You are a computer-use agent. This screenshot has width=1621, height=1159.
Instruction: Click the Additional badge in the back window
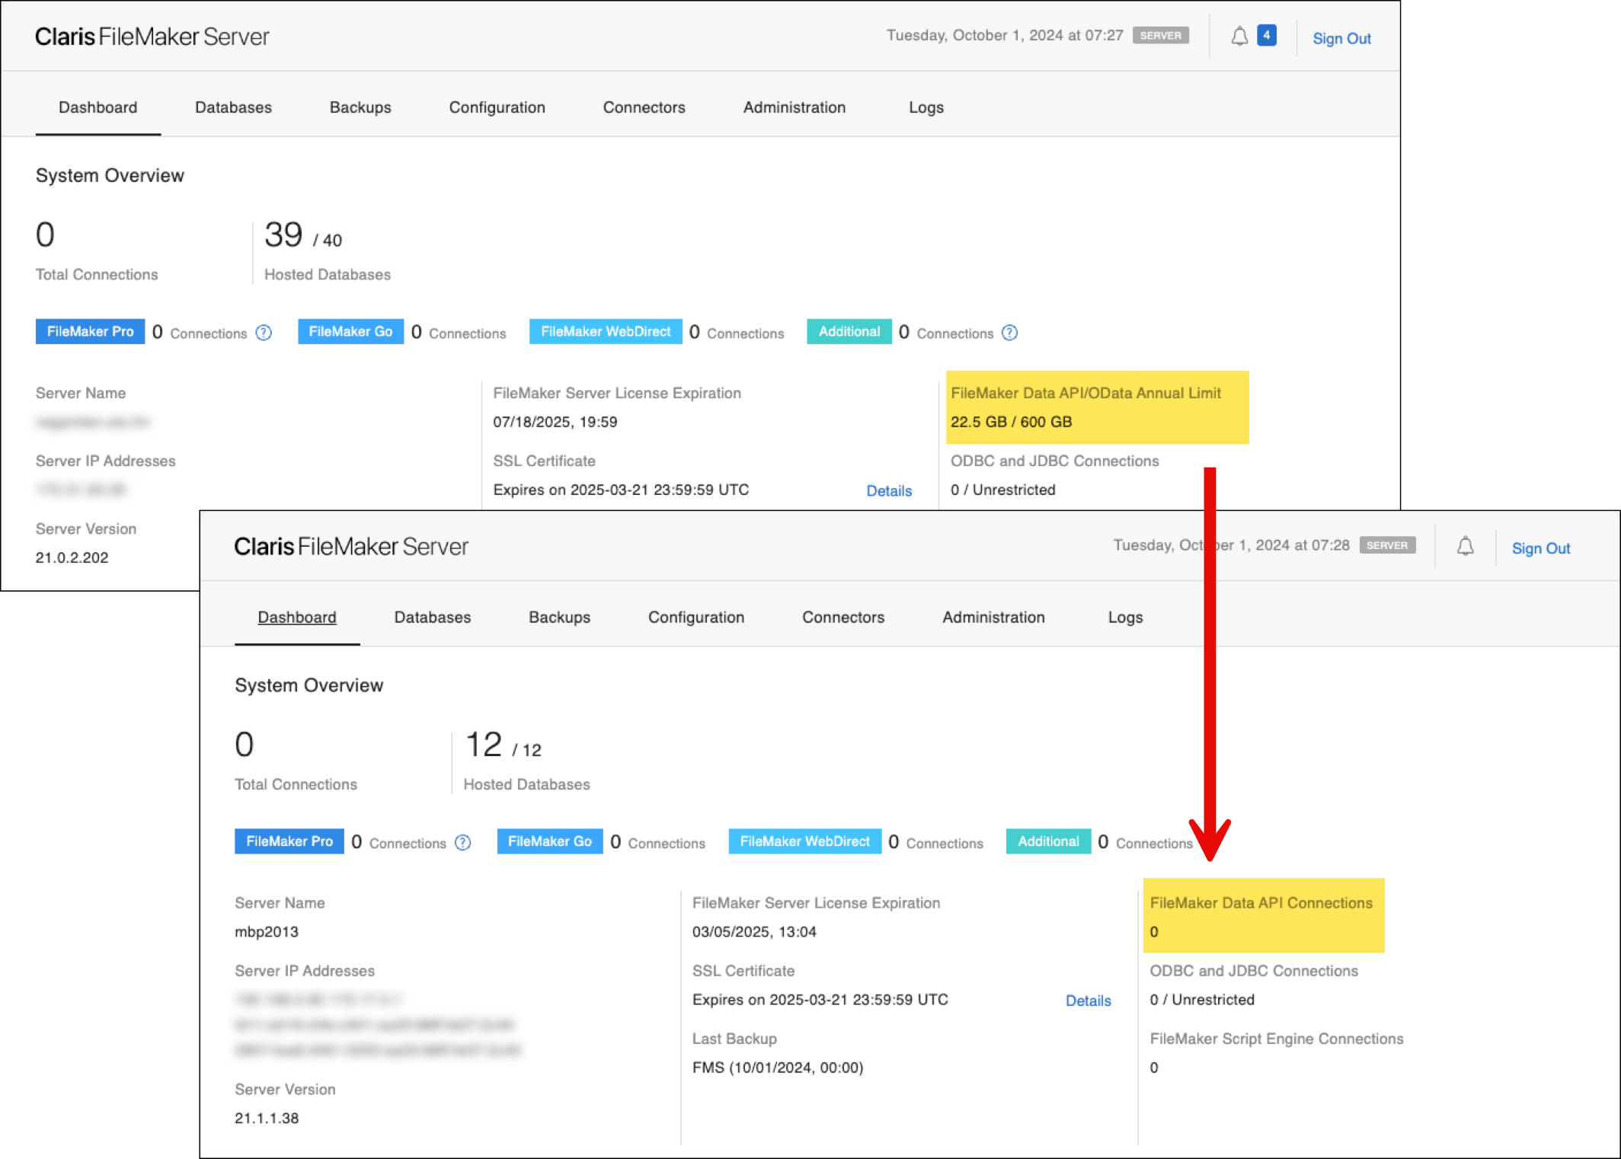[x=849, y=331]
